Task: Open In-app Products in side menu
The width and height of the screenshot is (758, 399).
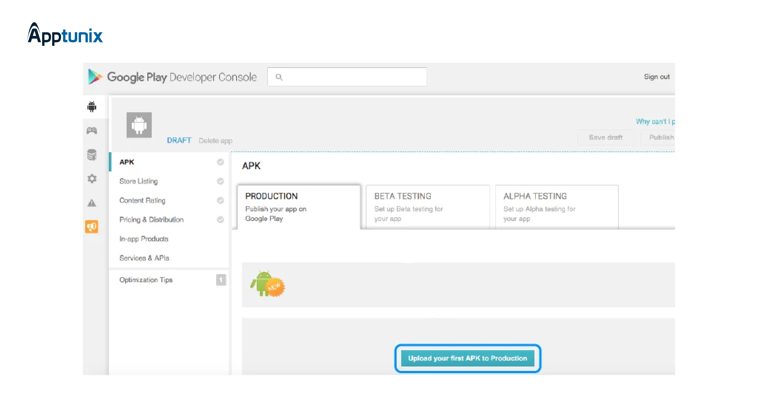Action: pyautogui.click(x=144, y=239)
